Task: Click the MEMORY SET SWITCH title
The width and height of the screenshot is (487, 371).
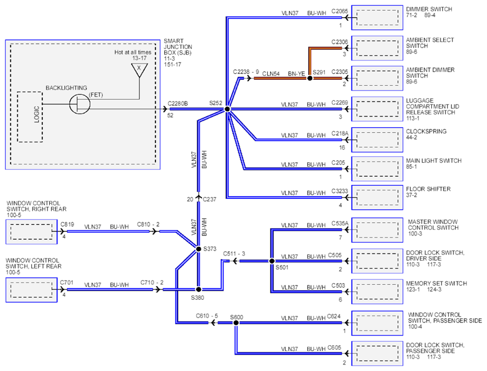Action: coord(436,283)
